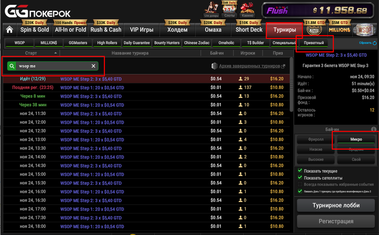
Task: Click the Регистрация button
Action: pyautogui.click(x=336, y=221)
